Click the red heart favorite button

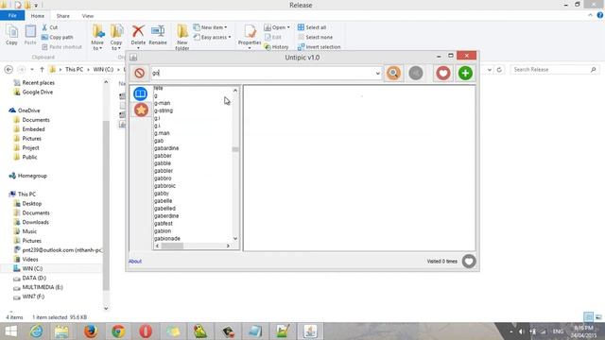pyautogui.click(x=443, y=73)
